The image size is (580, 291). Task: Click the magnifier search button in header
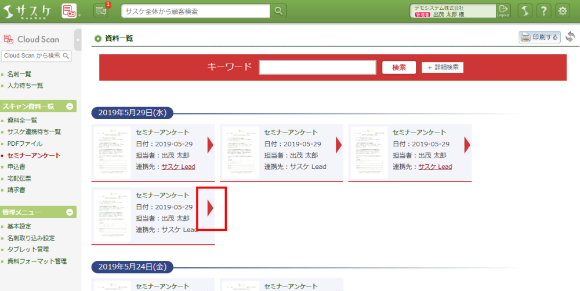click(278, 10)
